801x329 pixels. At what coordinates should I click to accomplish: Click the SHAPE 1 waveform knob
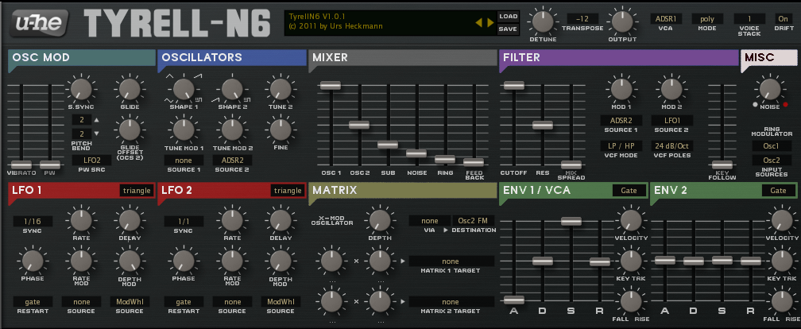tap(184, 89)
